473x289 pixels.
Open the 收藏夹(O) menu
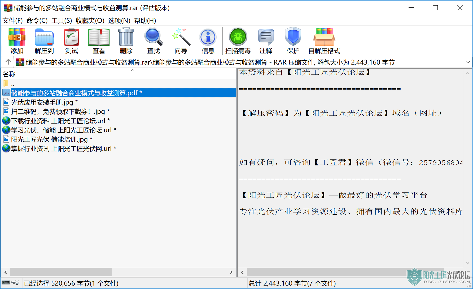pos(90,20)
